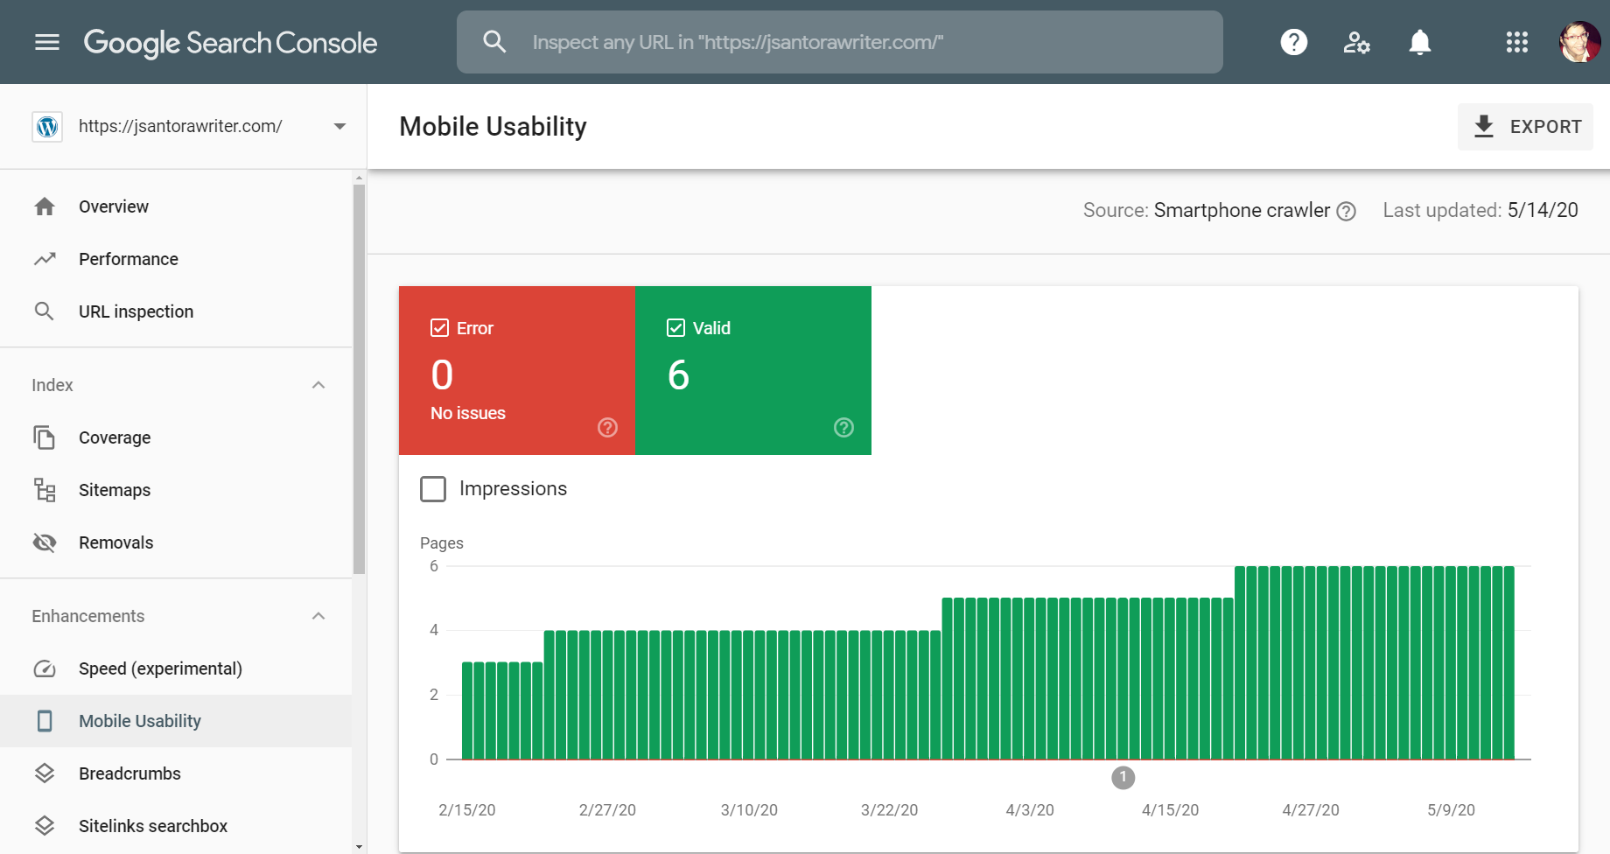This screenshot has width=1610, height=854.
Task: Open users and permissions settings icon
Action: coord(1356,42)
